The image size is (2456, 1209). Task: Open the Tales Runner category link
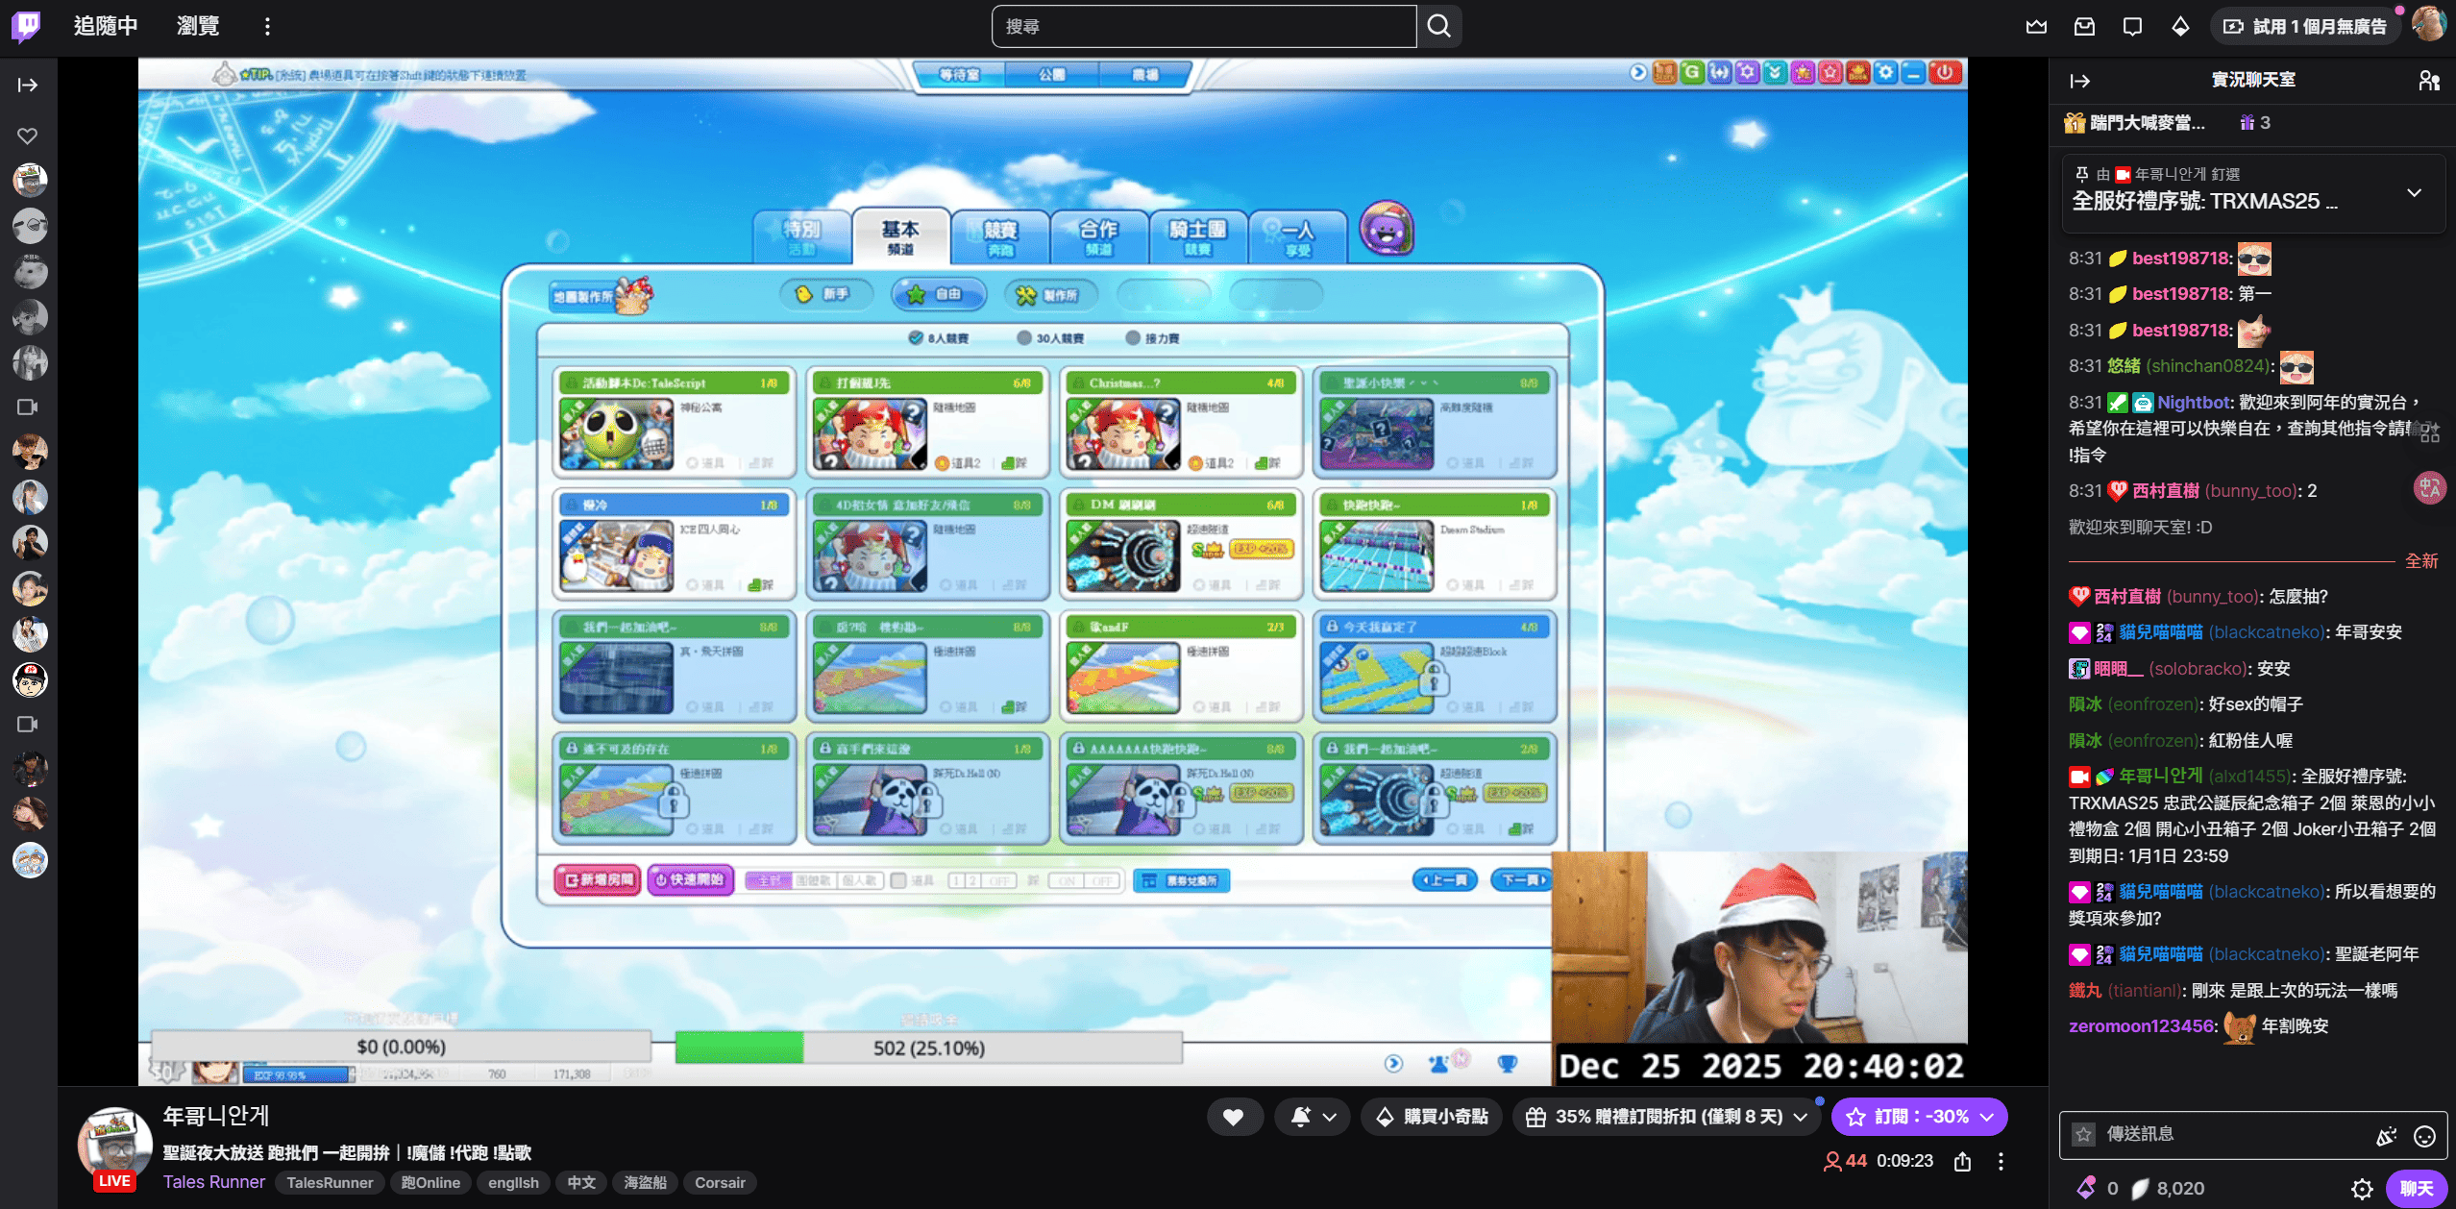coord(213,1182)
